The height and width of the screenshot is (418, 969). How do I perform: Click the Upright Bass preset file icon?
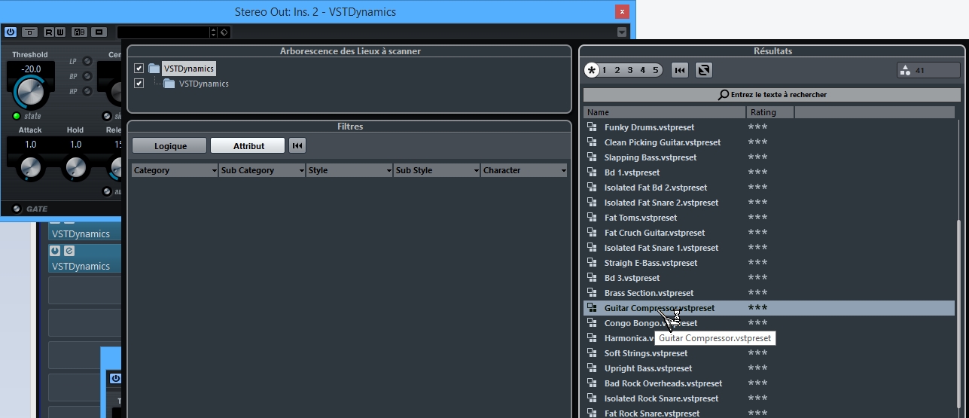(x=592, y=368)
